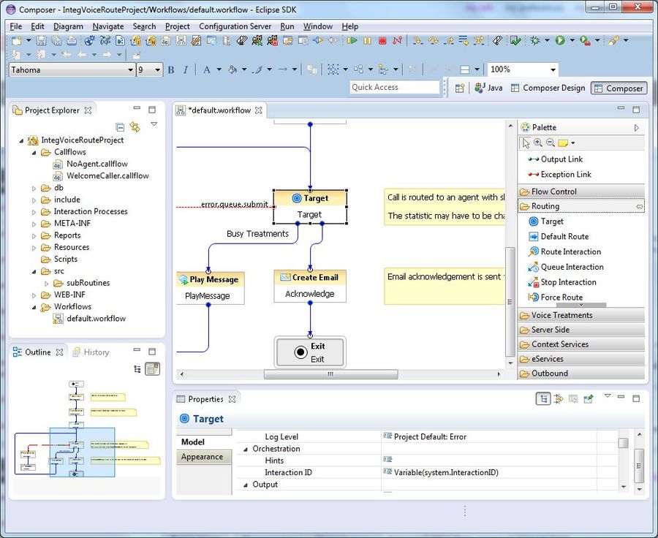Switch Outline view to tree mode

pos(137,369)
